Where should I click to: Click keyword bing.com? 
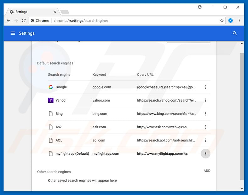point(100,114)
